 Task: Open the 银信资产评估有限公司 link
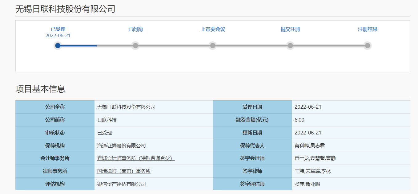coord(121,184)
